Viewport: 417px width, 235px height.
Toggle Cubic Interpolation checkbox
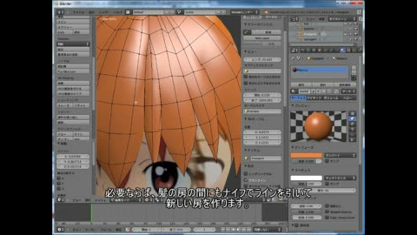coord(327,218)
